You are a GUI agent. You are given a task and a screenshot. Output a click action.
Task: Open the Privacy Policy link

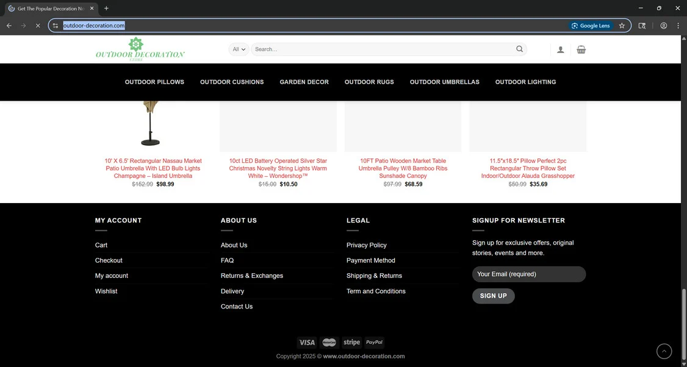pyautogui.click(x=367, y=245)
